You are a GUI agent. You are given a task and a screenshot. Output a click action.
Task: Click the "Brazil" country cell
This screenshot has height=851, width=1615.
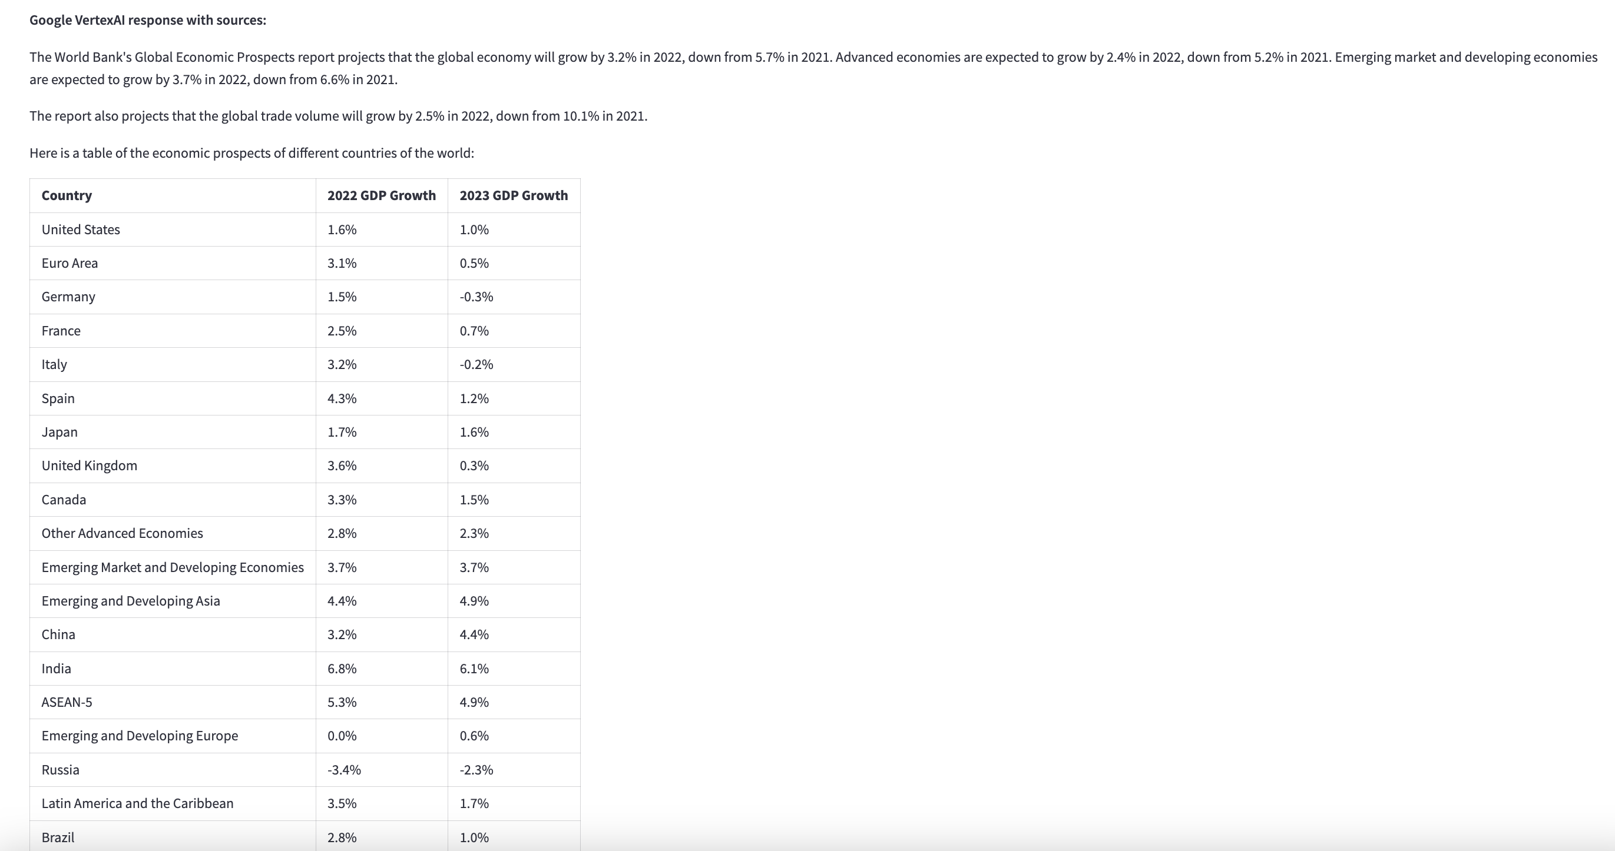[x=58, y=837]
